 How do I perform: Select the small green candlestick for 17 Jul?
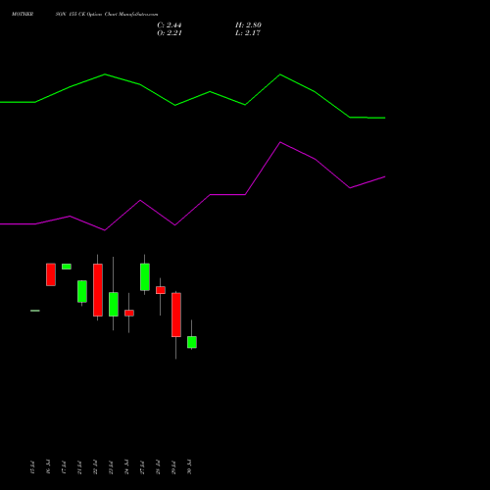(67, 267)
